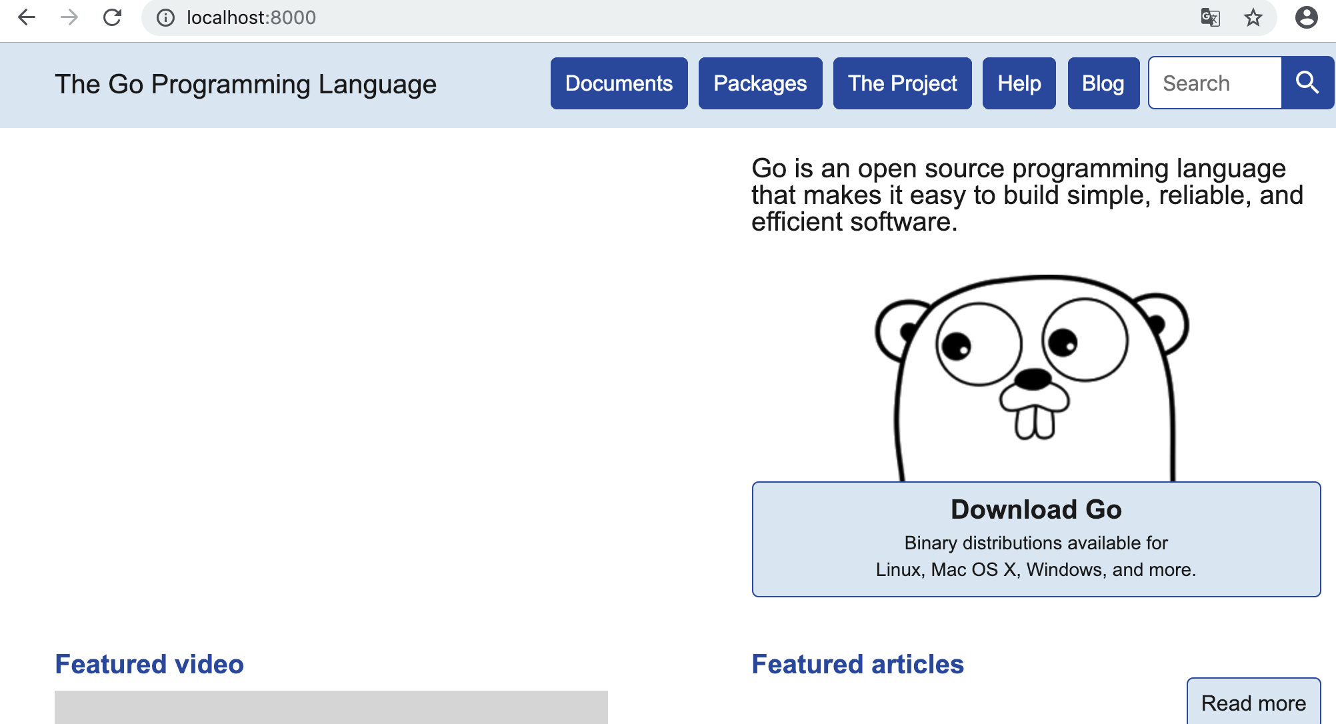1336x724 pixels.
Task: Bookmark this page with the star icon
Action: click(x=1253, y=17)
